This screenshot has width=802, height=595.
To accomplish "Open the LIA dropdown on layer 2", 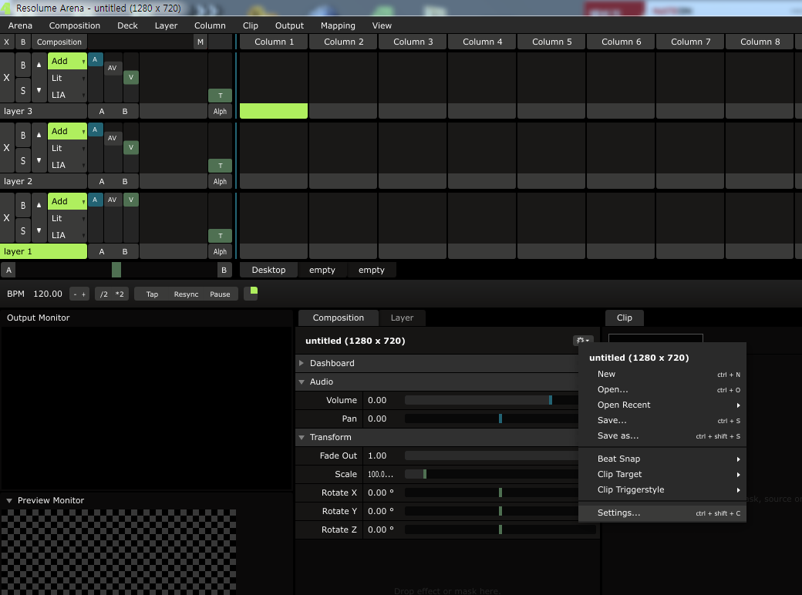I will coord(68,165).
